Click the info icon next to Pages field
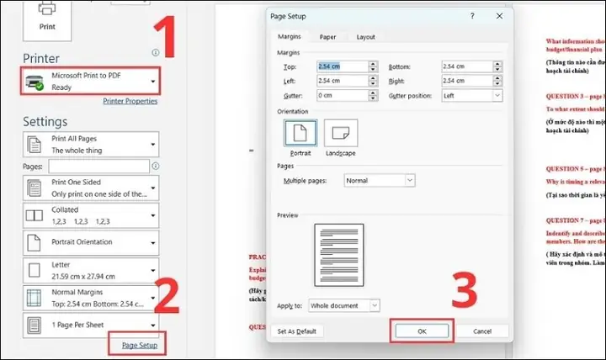The width and height of the screenshot is (606, 360). [156, 166]
